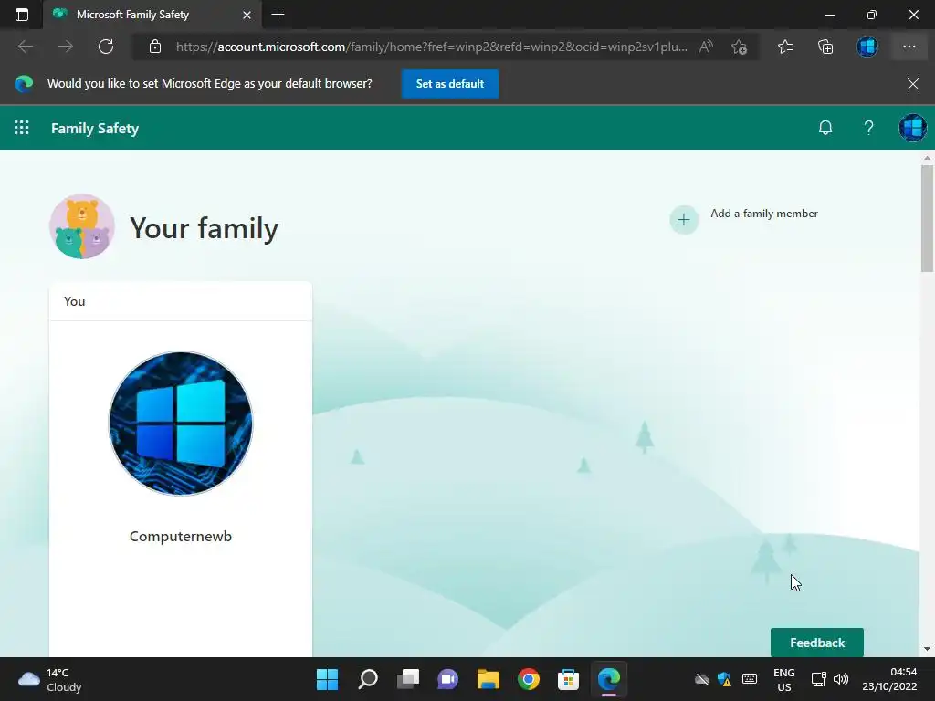Open account manager avatar in header
The image size is (935, 701).
913,128
